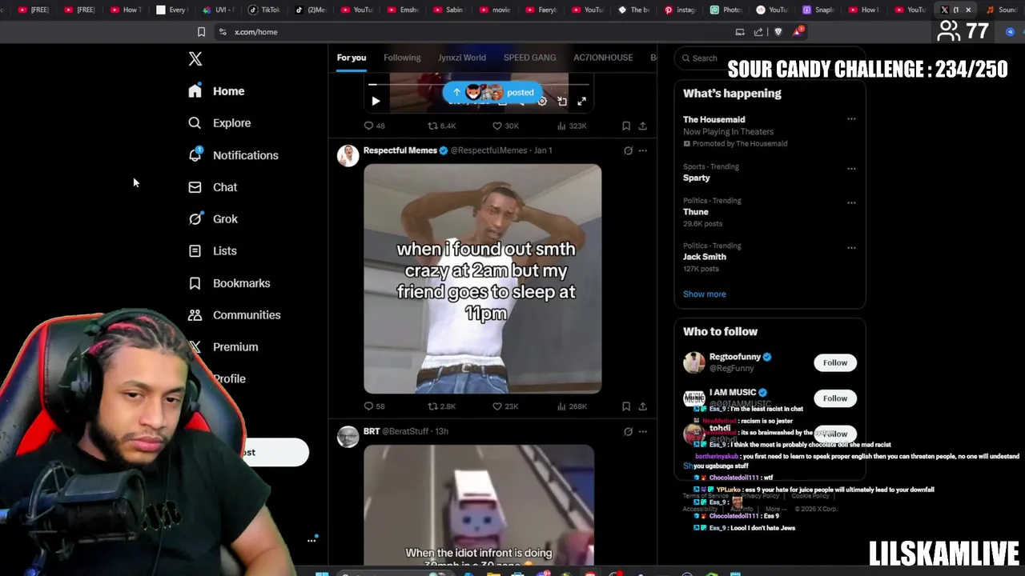
Task: Click Grok icon on BRT post
Action: point(628,431)
